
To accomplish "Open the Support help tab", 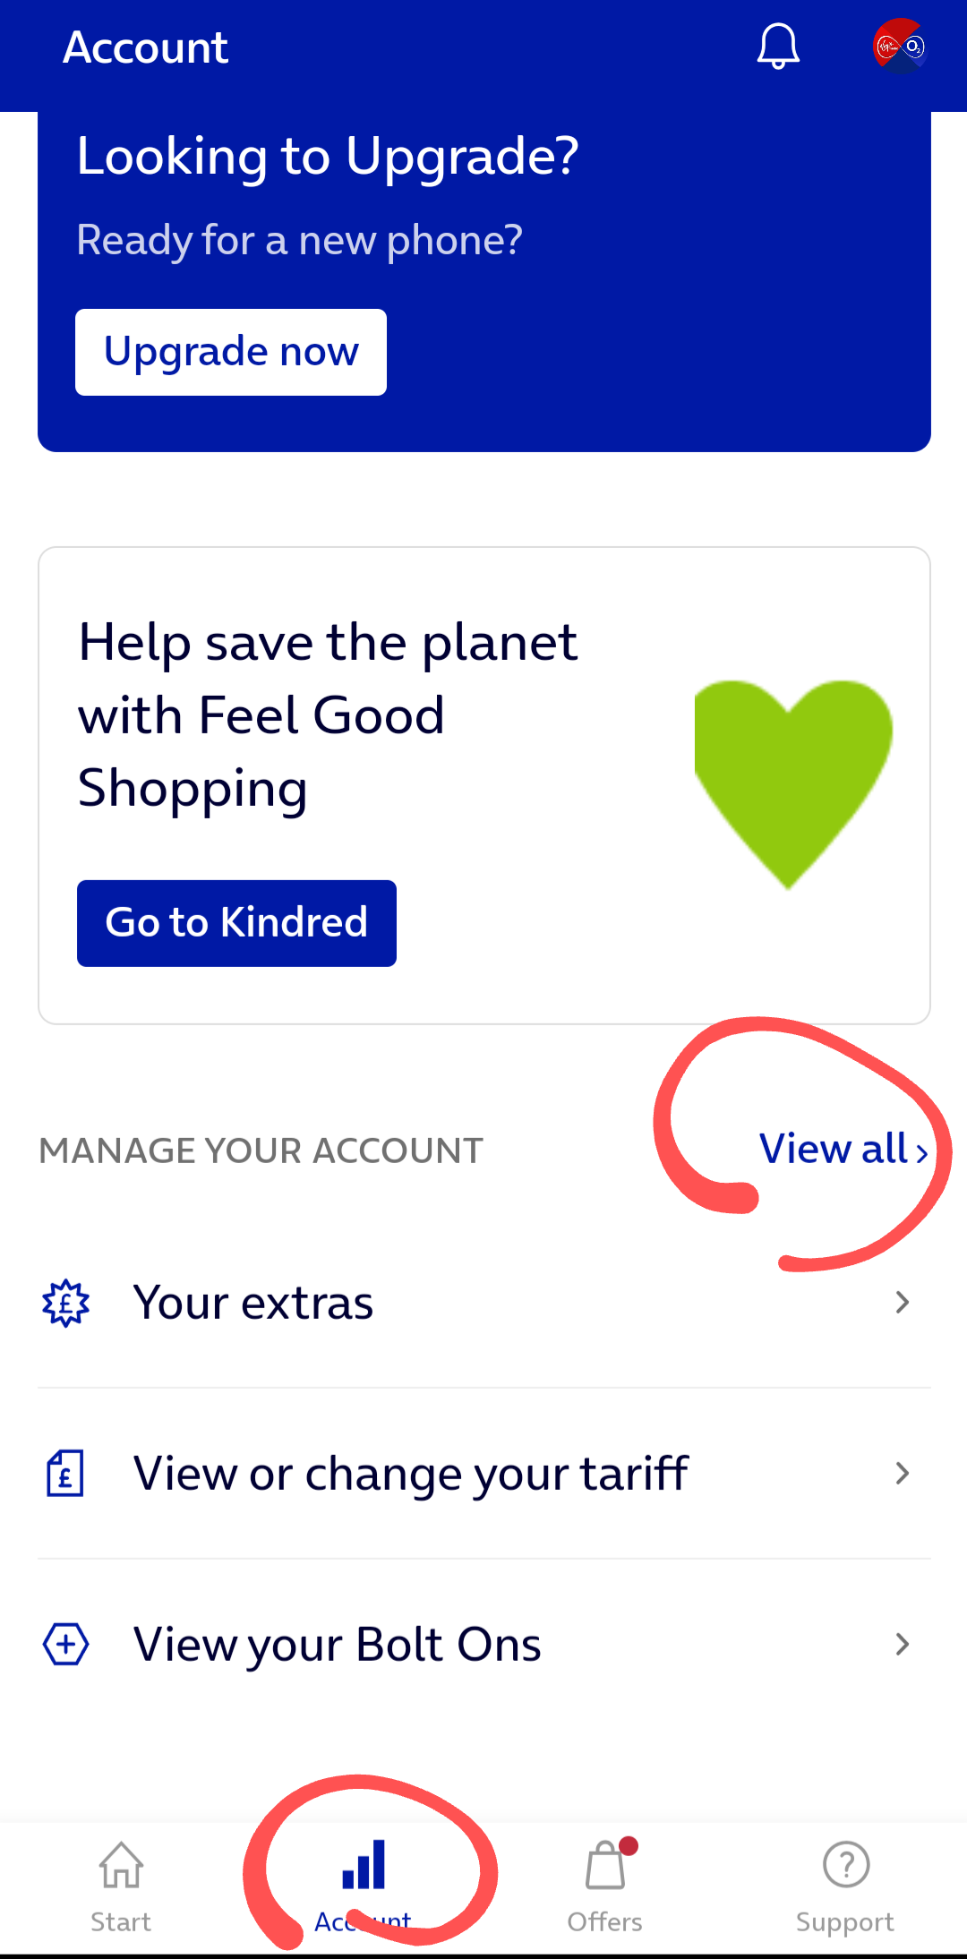I will [845, 1885].
